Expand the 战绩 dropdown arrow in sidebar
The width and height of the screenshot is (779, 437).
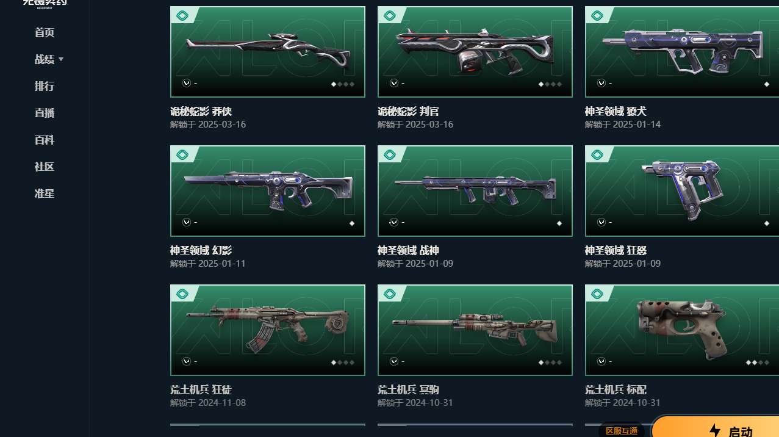pyautogui.click(x=61, y=60)
